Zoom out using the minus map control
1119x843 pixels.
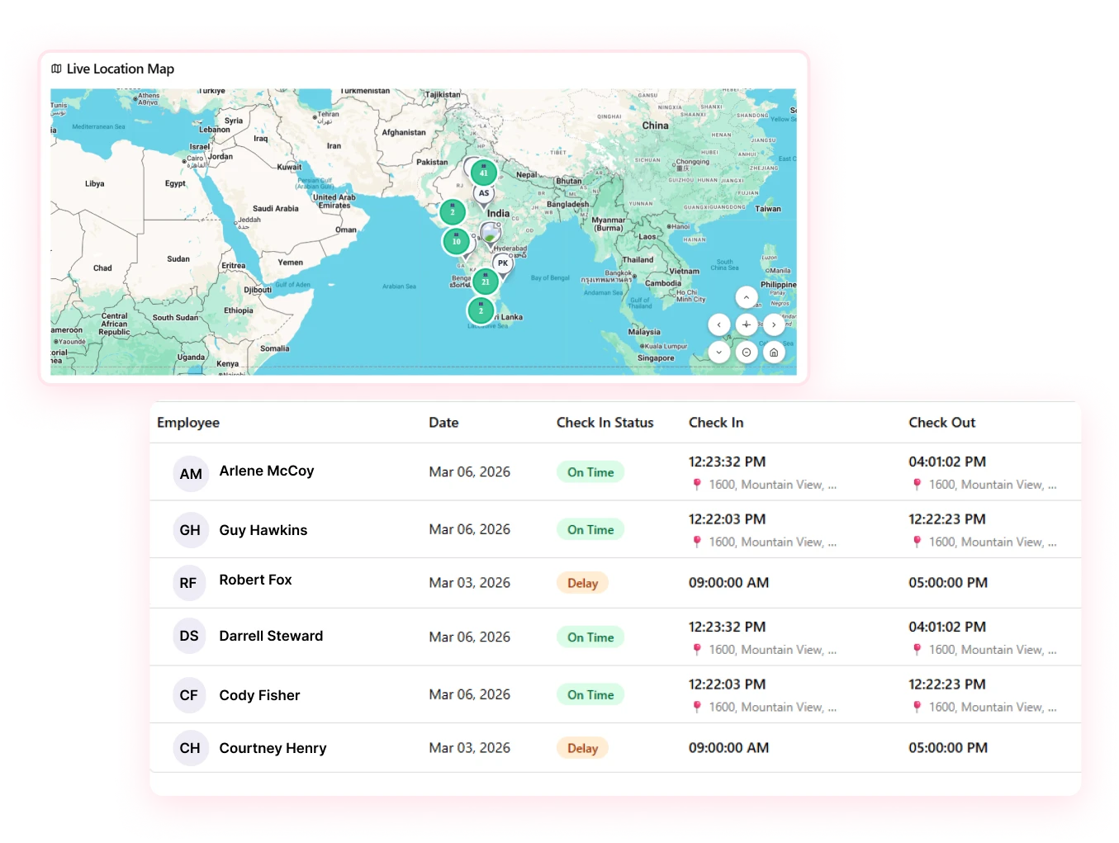[746, 351]
